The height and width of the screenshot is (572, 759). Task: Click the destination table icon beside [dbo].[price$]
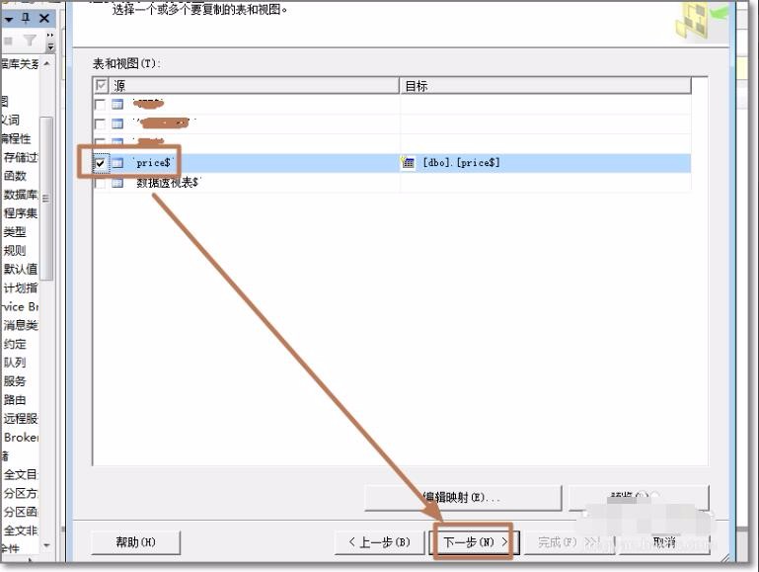tap(408, 163)
